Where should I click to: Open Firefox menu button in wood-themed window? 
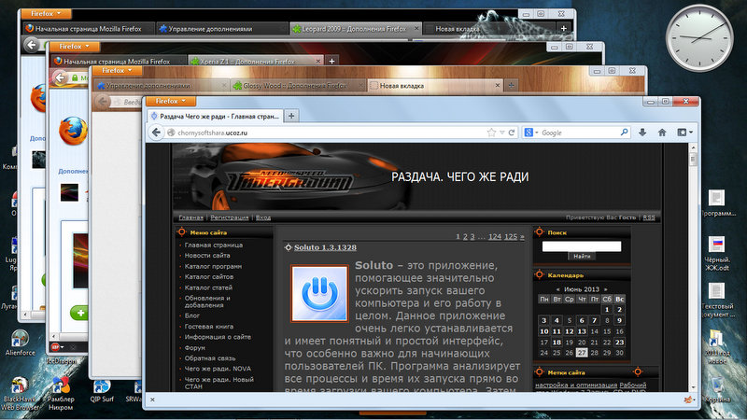pyautogui.click(x=118, y=71)
